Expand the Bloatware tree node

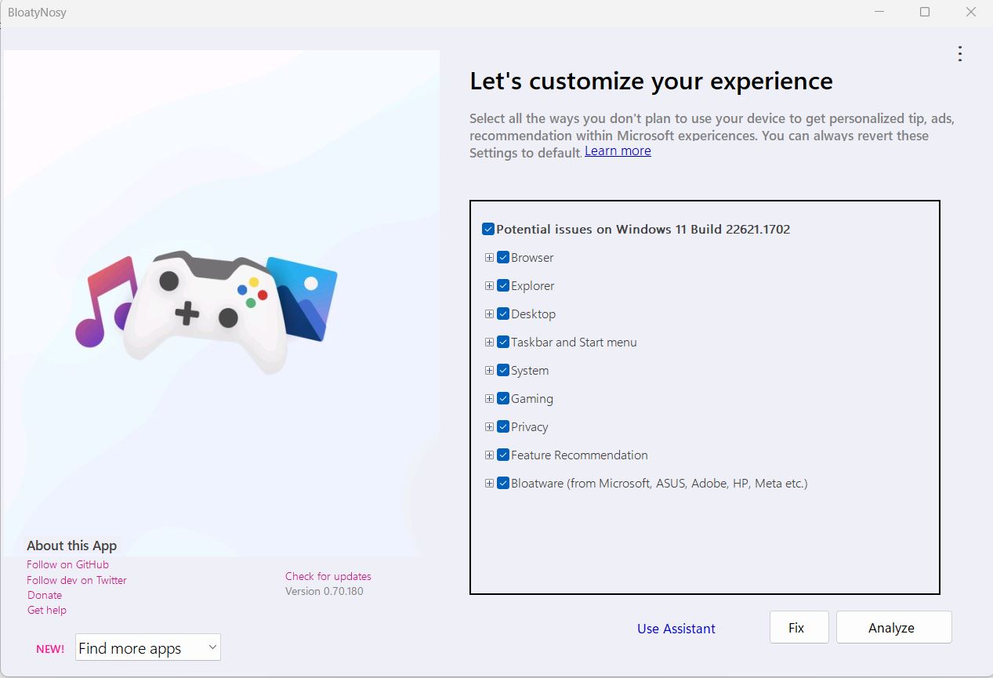[x=489, y=483]
